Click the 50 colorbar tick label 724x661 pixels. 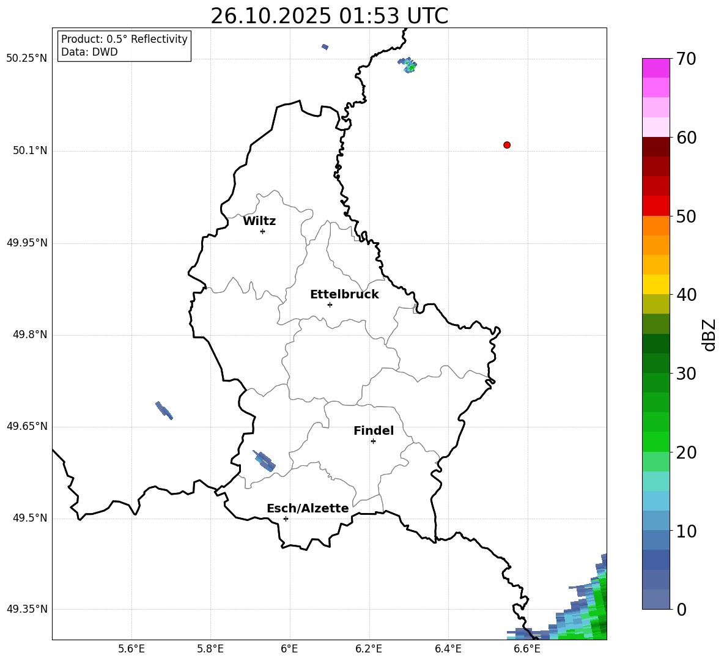click(x=686, y=216)
